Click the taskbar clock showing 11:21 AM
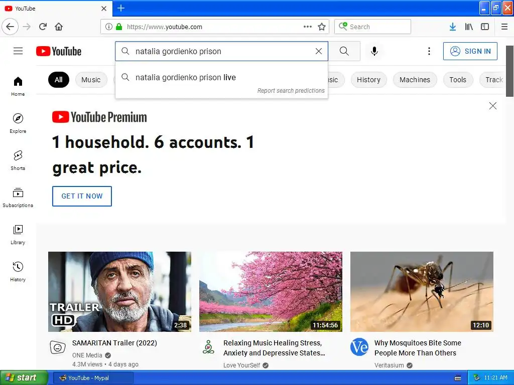 (495, 378)
